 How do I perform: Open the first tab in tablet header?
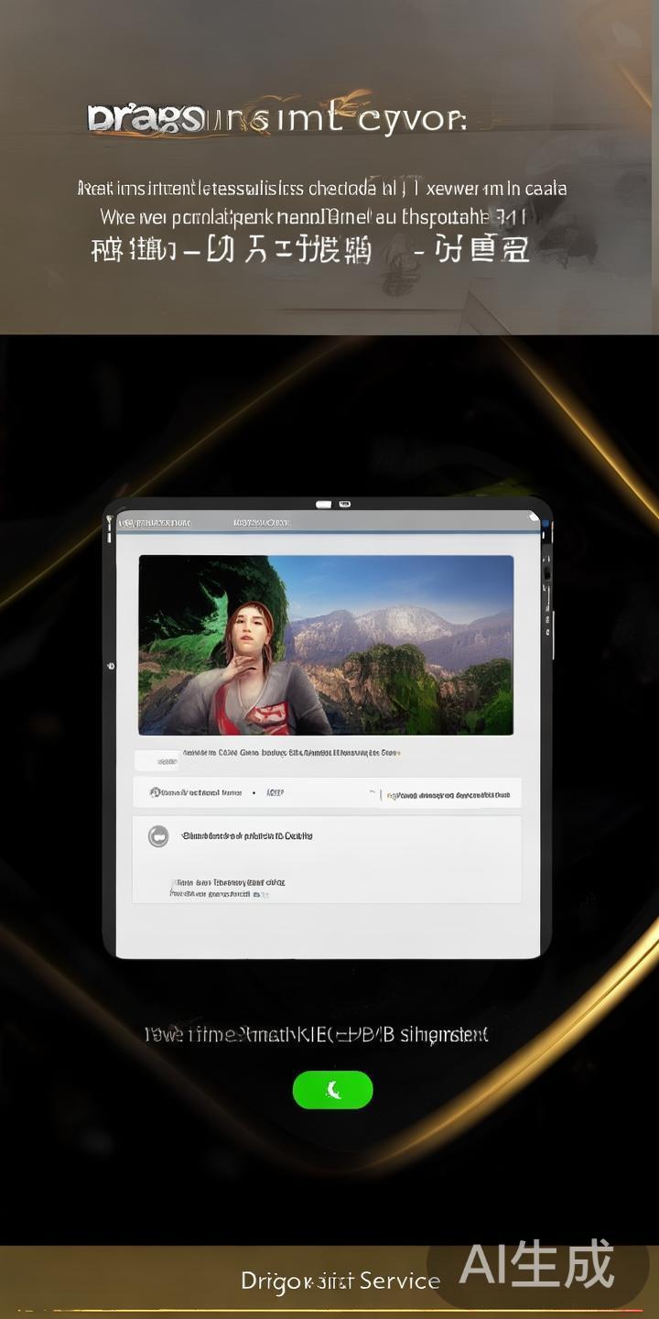pos(156,522)
